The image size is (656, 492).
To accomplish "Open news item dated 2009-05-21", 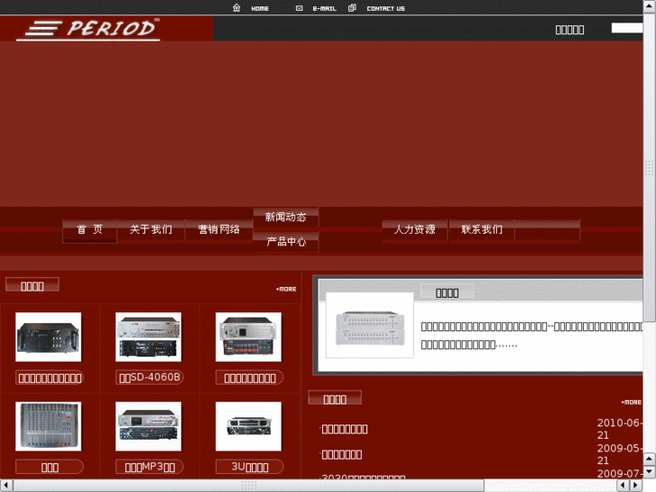I will coord(342,455).
